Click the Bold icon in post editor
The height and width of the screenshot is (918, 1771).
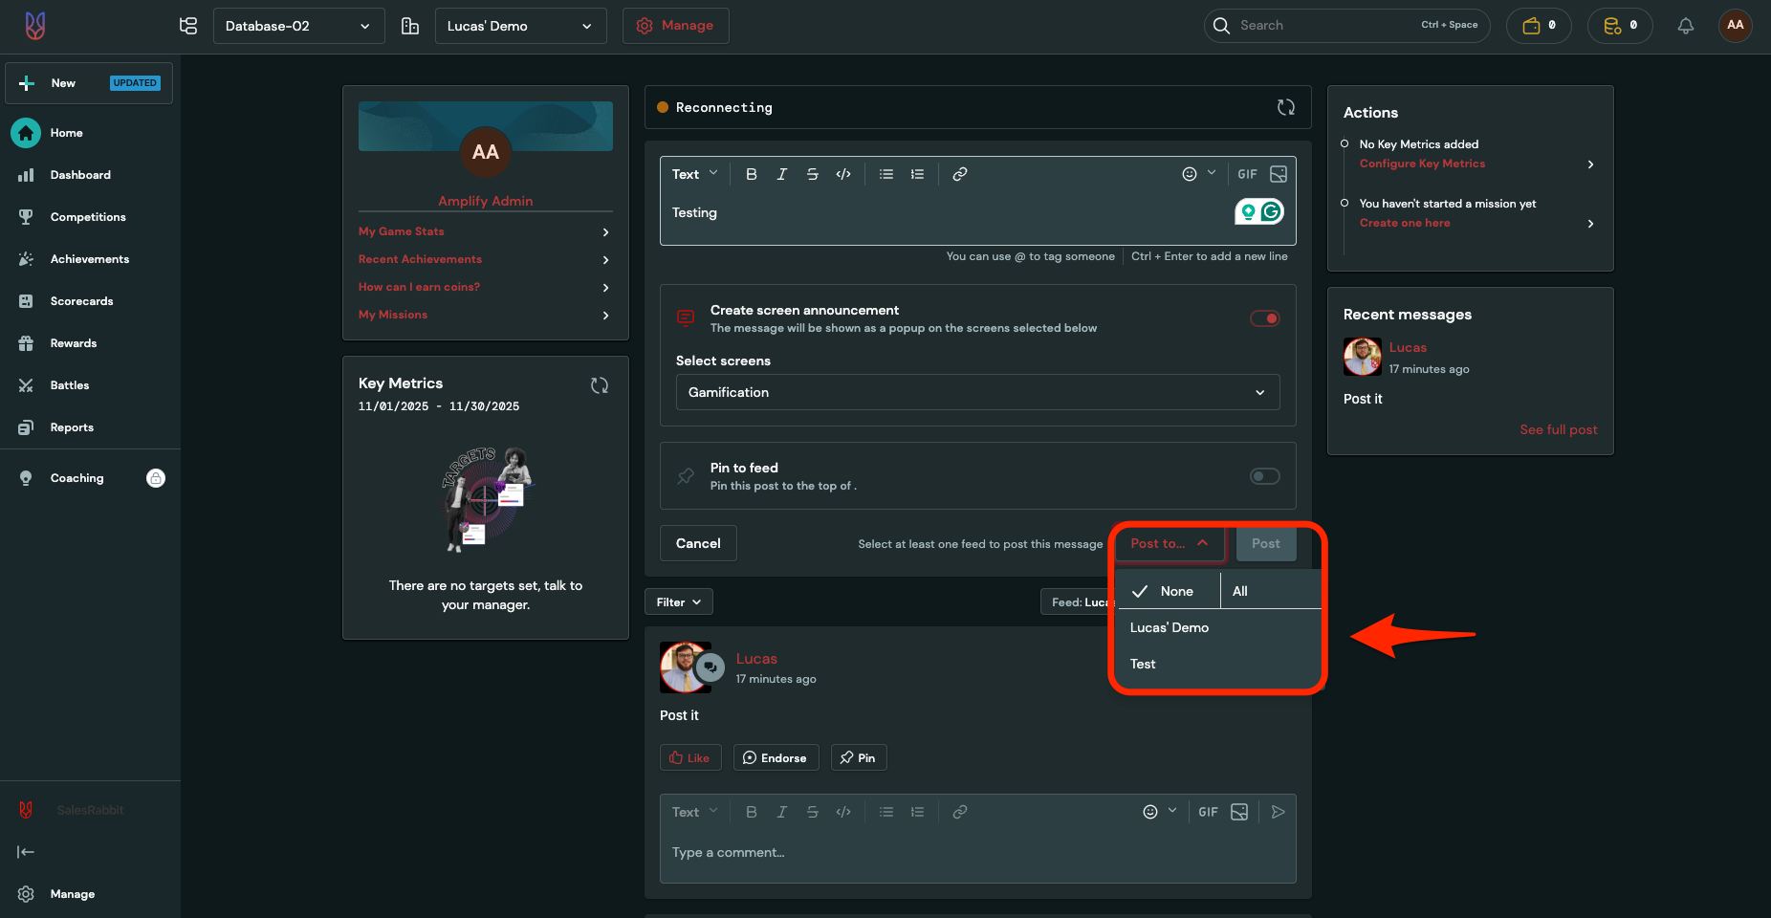coord(751,174)
